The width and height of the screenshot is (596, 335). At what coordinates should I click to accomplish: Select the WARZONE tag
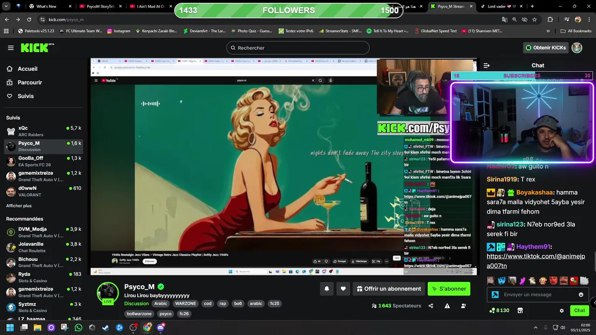pos(185,303)
